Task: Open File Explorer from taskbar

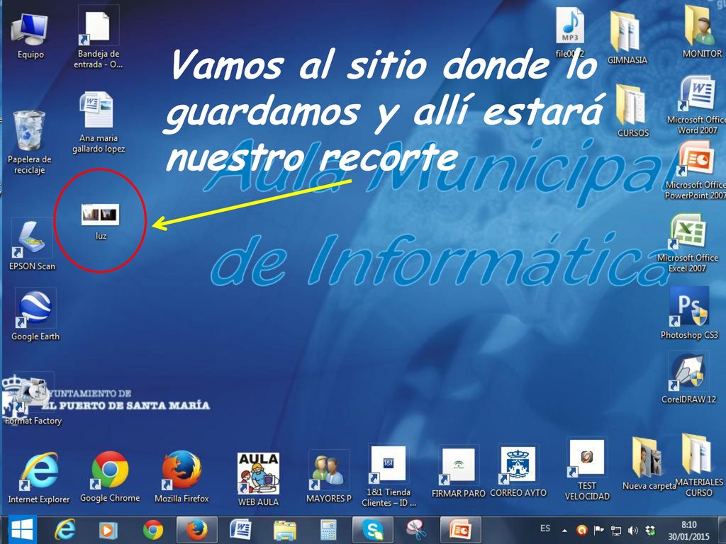Action: click(285, 530)
